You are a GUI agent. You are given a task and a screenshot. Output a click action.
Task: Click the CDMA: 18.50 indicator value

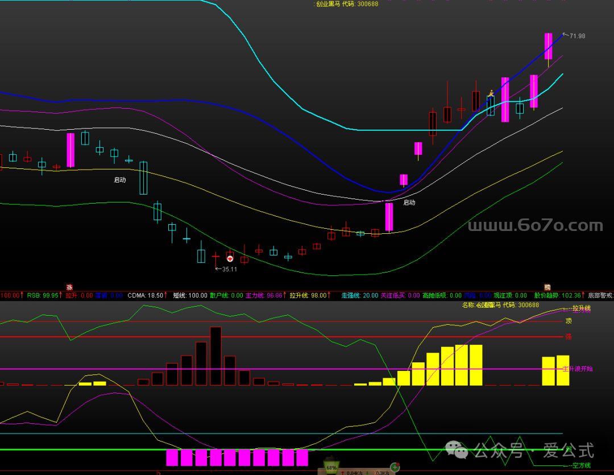pyautogui.click(x=146, y=295)
